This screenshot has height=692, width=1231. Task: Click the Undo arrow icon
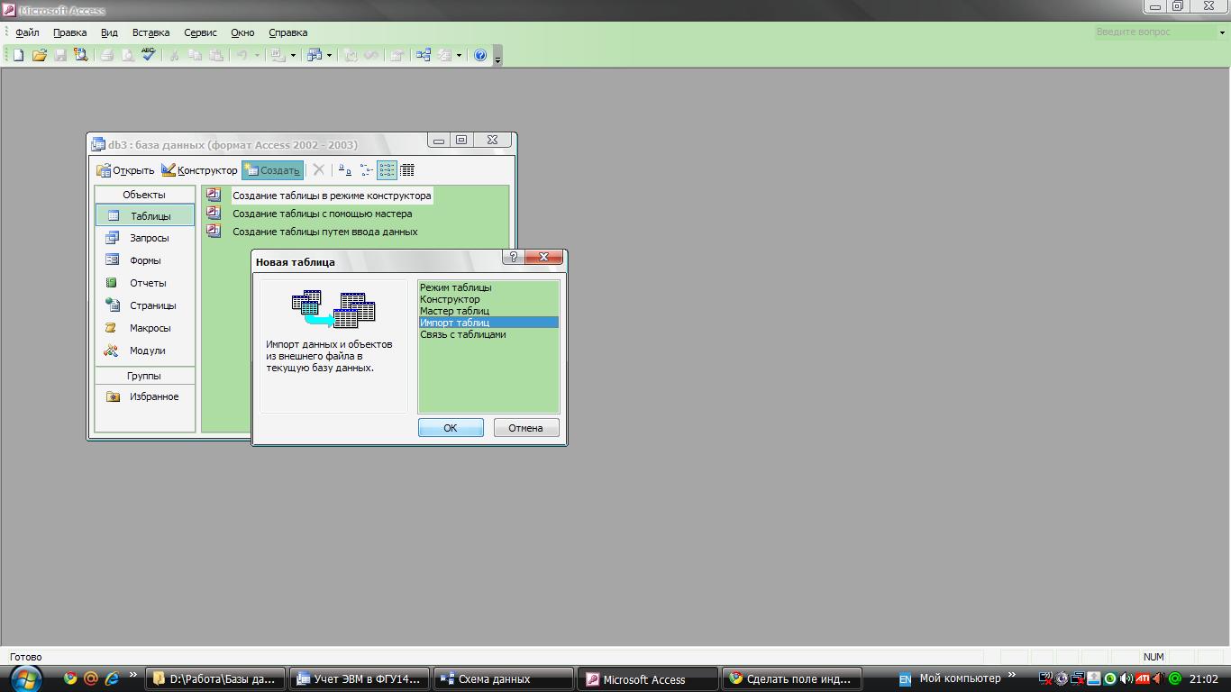242,55
